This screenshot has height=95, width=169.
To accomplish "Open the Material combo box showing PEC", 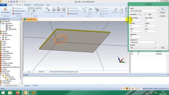I will [x=143, y=48].
